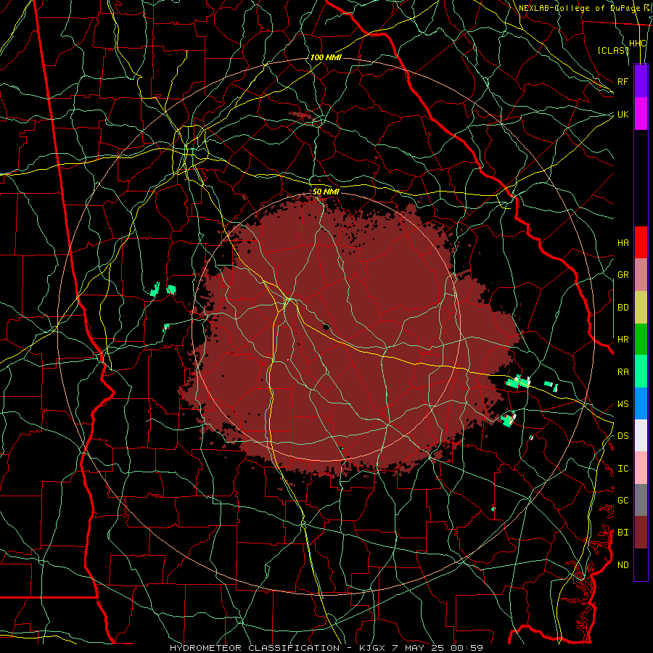Click the 'GC' legend label
The width and height of the screenshot is (653, 653).
point(623,501)
